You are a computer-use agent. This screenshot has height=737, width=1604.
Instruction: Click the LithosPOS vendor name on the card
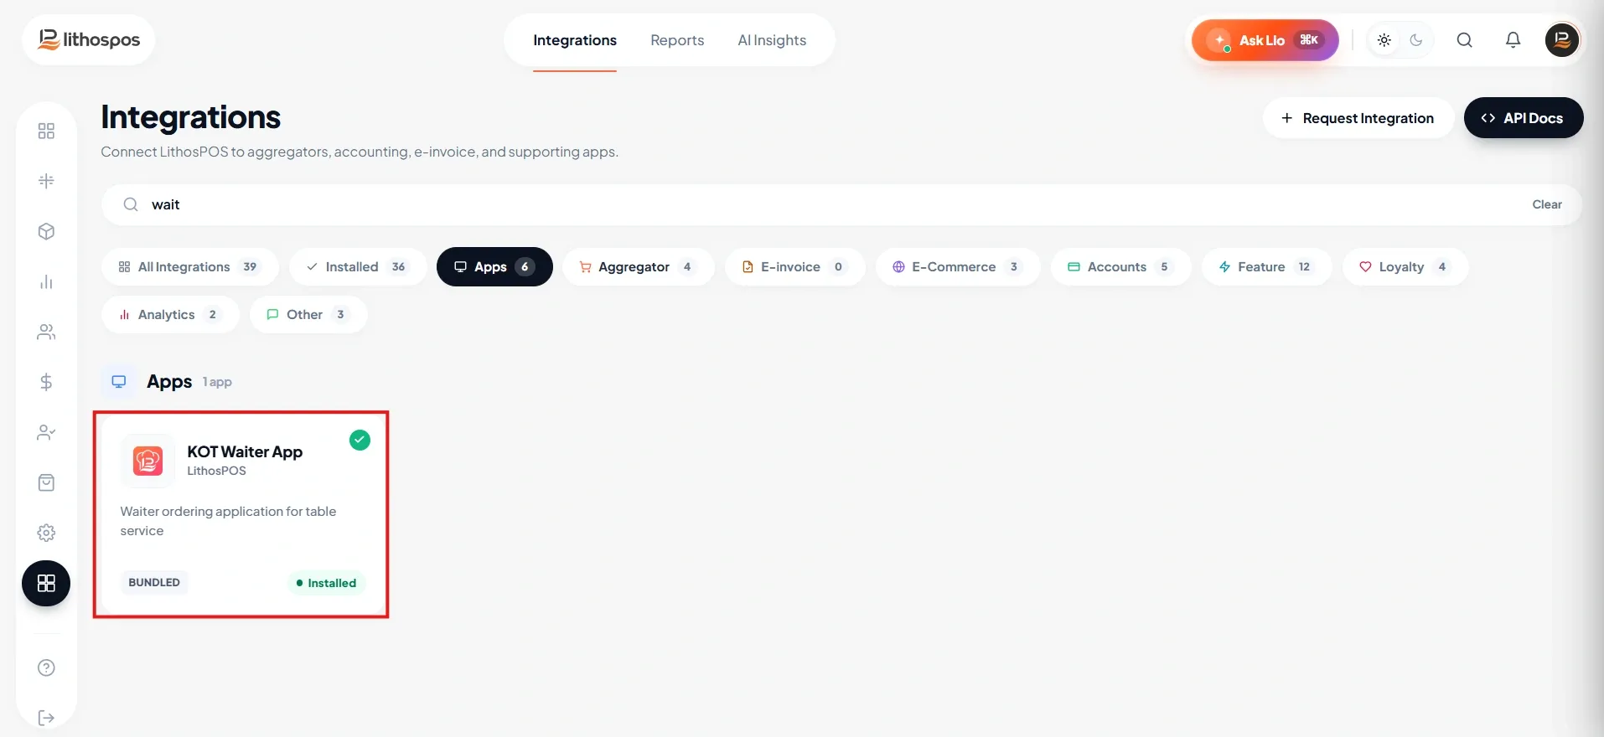216,471
